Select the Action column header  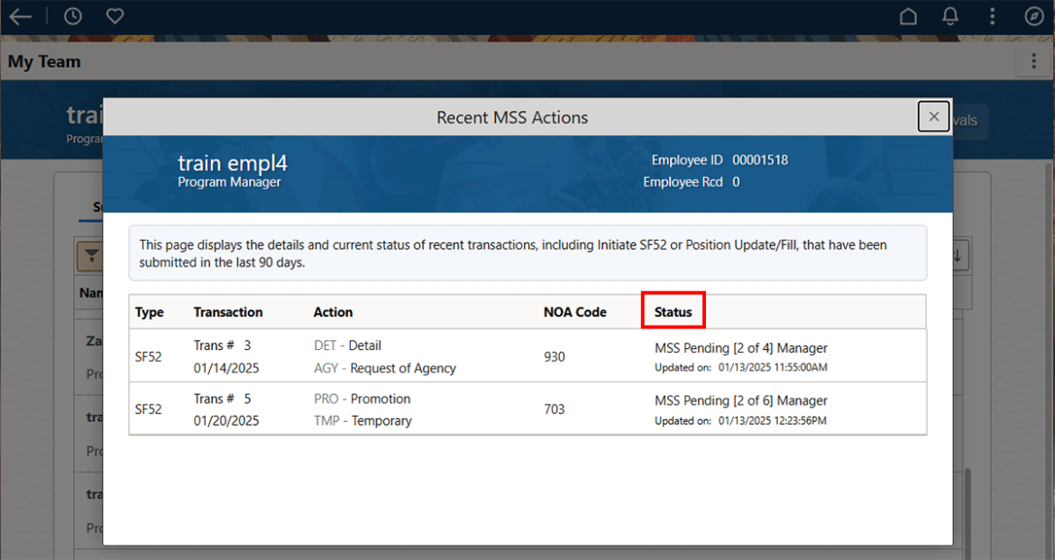[x=334, y=311]
